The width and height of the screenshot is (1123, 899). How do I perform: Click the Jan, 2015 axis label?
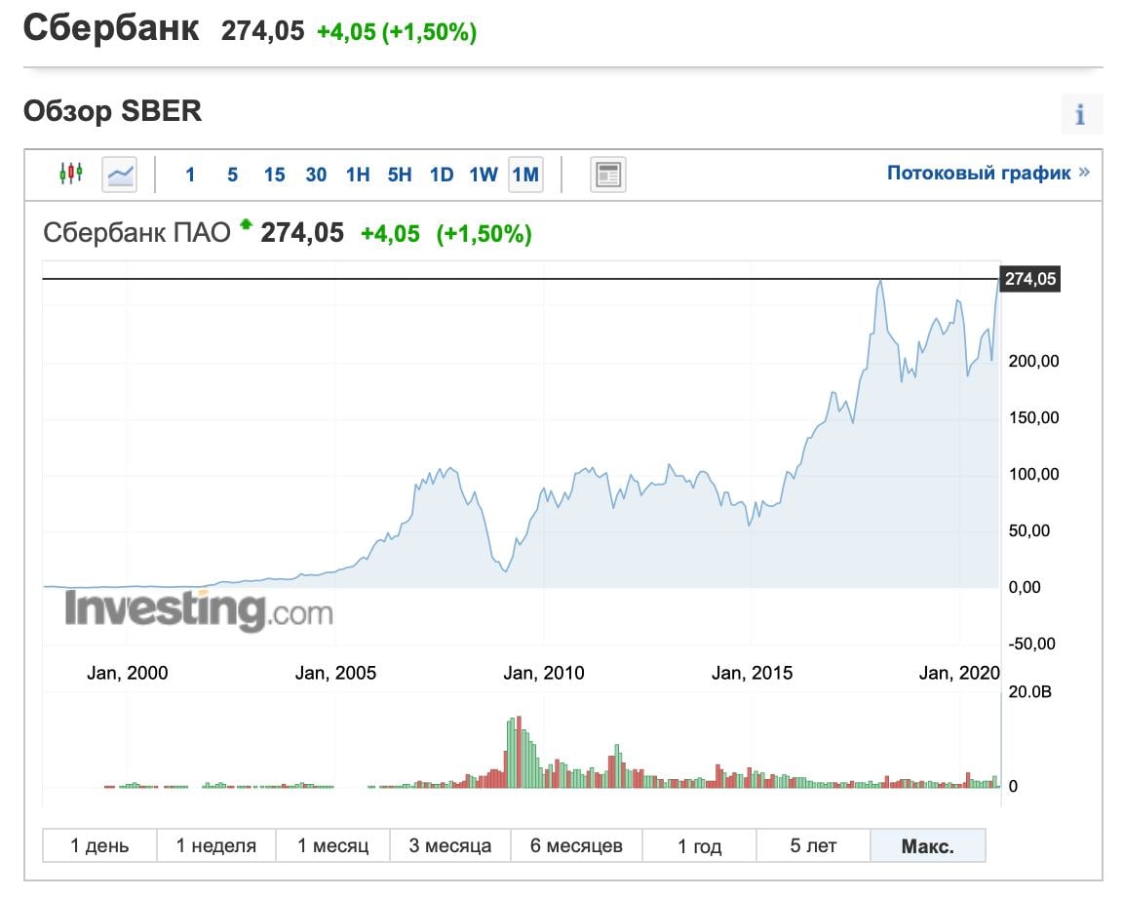(x=752, y=673)
